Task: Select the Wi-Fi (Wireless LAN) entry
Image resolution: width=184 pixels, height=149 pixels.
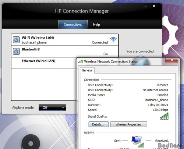Action: (65, 40)
